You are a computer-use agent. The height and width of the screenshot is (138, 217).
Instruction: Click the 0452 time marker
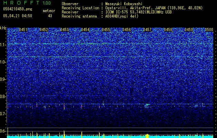click(44, 30)
